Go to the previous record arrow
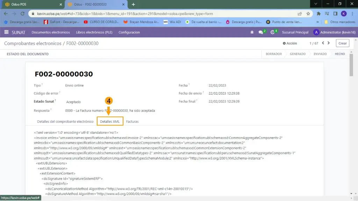Image resolution: width=358 pixels, height=201 pixels. coord(323,43)
